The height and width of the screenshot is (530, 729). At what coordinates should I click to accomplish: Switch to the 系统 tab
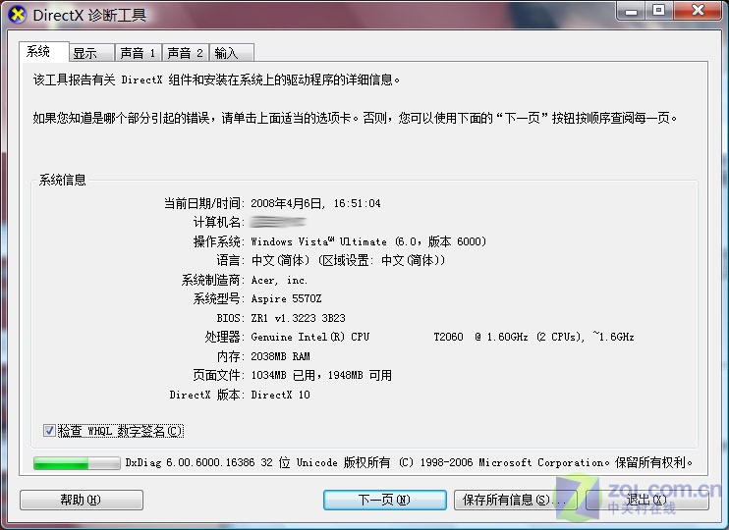click(43, 51)
